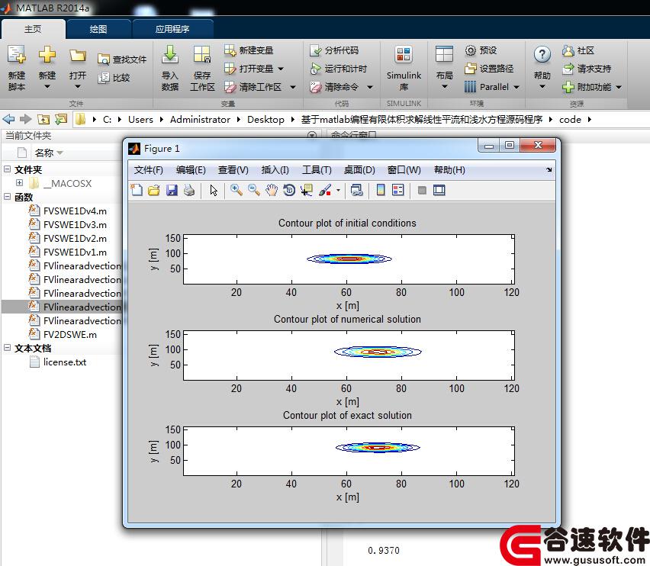Click Link Plot icon in Figure 1 toolbar
This screenshot has height=566, width=650.
click(356, 190)
